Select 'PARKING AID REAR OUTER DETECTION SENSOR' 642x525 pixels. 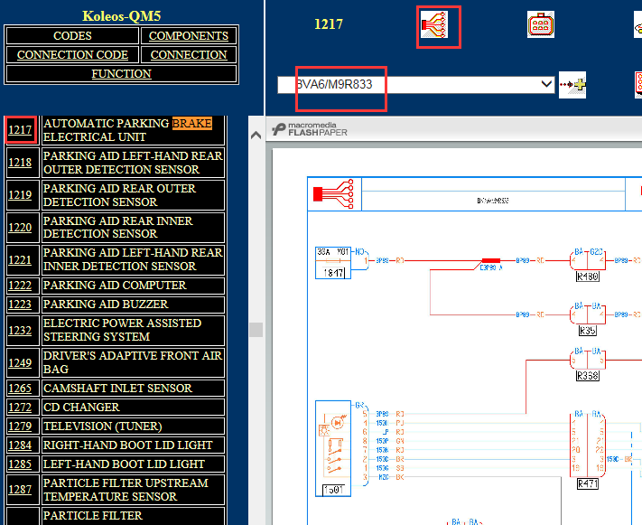coord(119,194)
